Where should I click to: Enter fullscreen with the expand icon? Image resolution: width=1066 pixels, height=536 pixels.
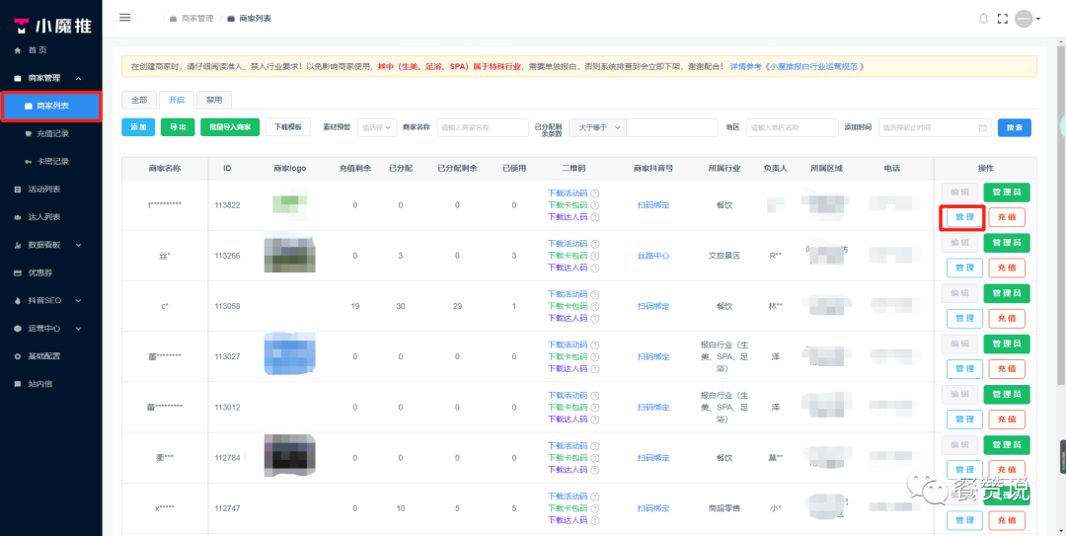point(1002,19)
